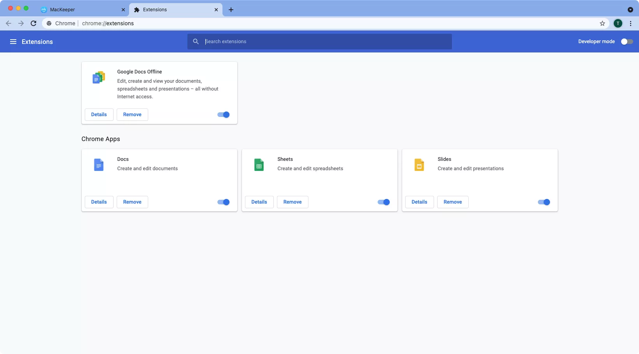
Task: Open Chrome's three-dot menu
Action: pyautogui.click(x=631, y=23)
